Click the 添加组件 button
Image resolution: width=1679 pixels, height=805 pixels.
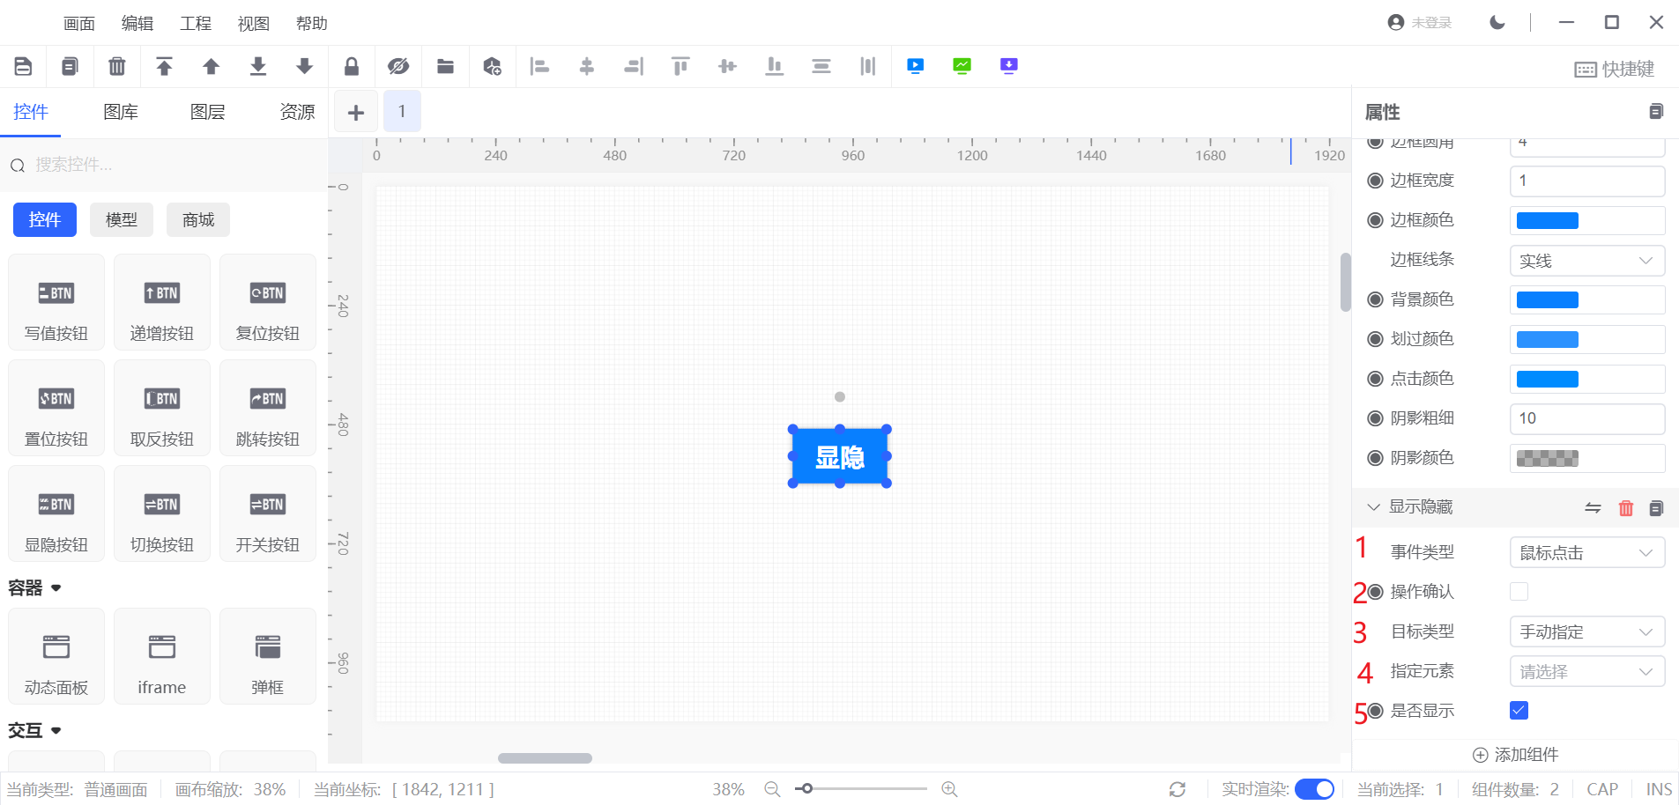(x=1516, y=755)
